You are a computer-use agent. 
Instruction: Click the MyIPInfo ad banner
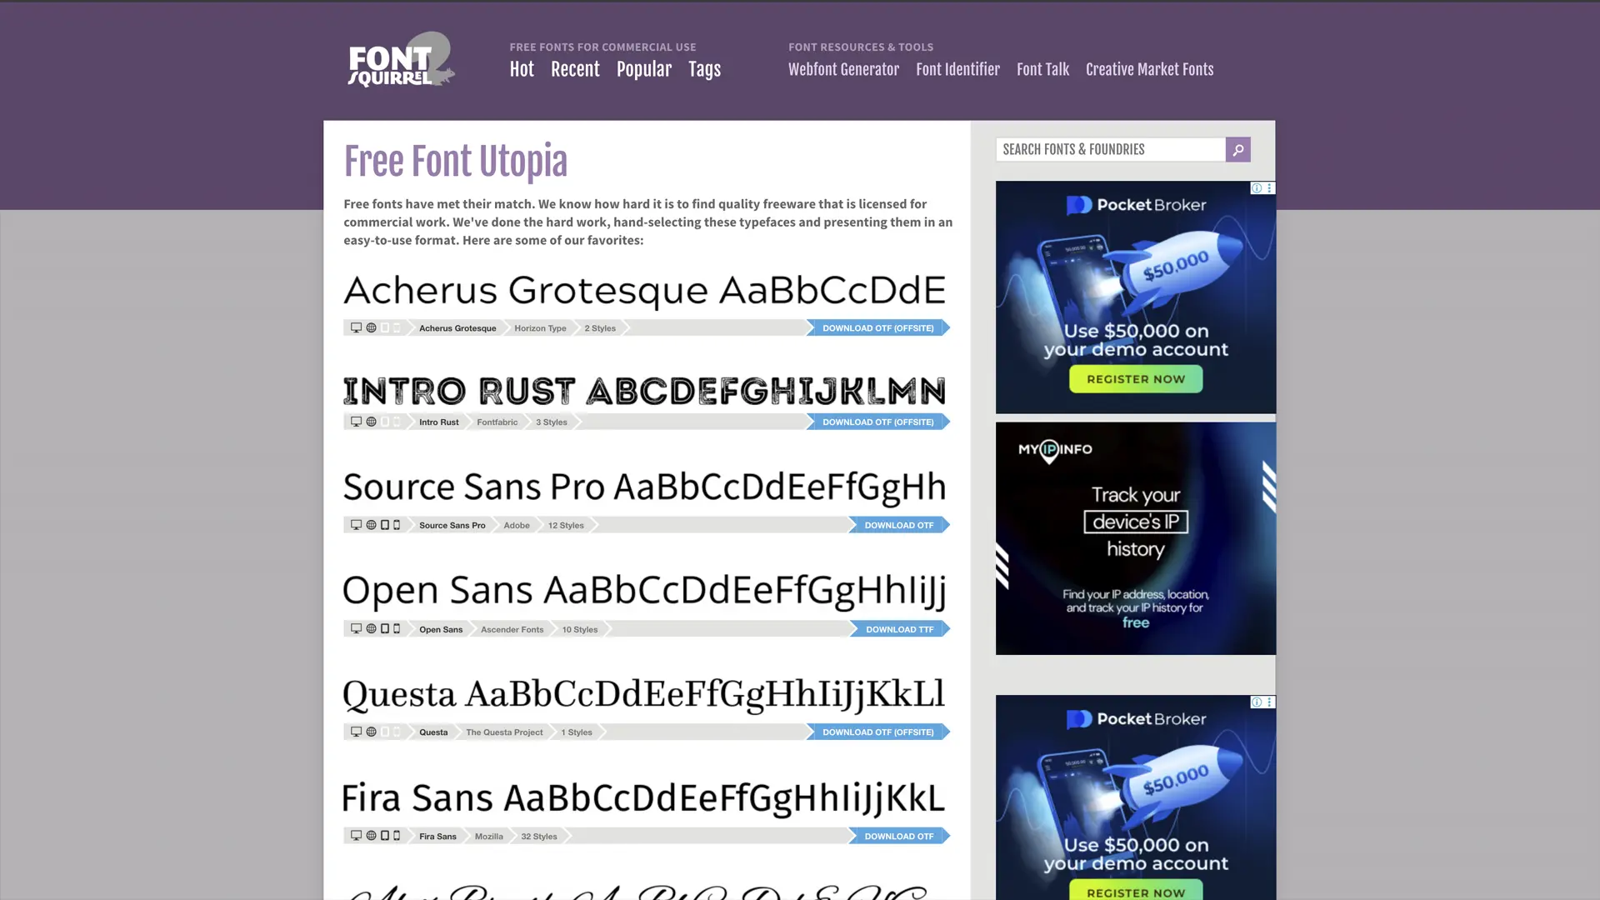1135,538
